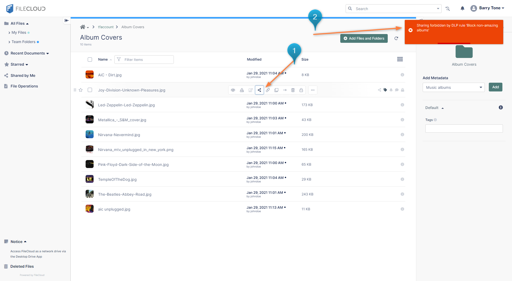
Task: Download the Joy-Division-Unknown-Pleasures.jpg file
Action: pyautogui.click(x=242, y=90)
